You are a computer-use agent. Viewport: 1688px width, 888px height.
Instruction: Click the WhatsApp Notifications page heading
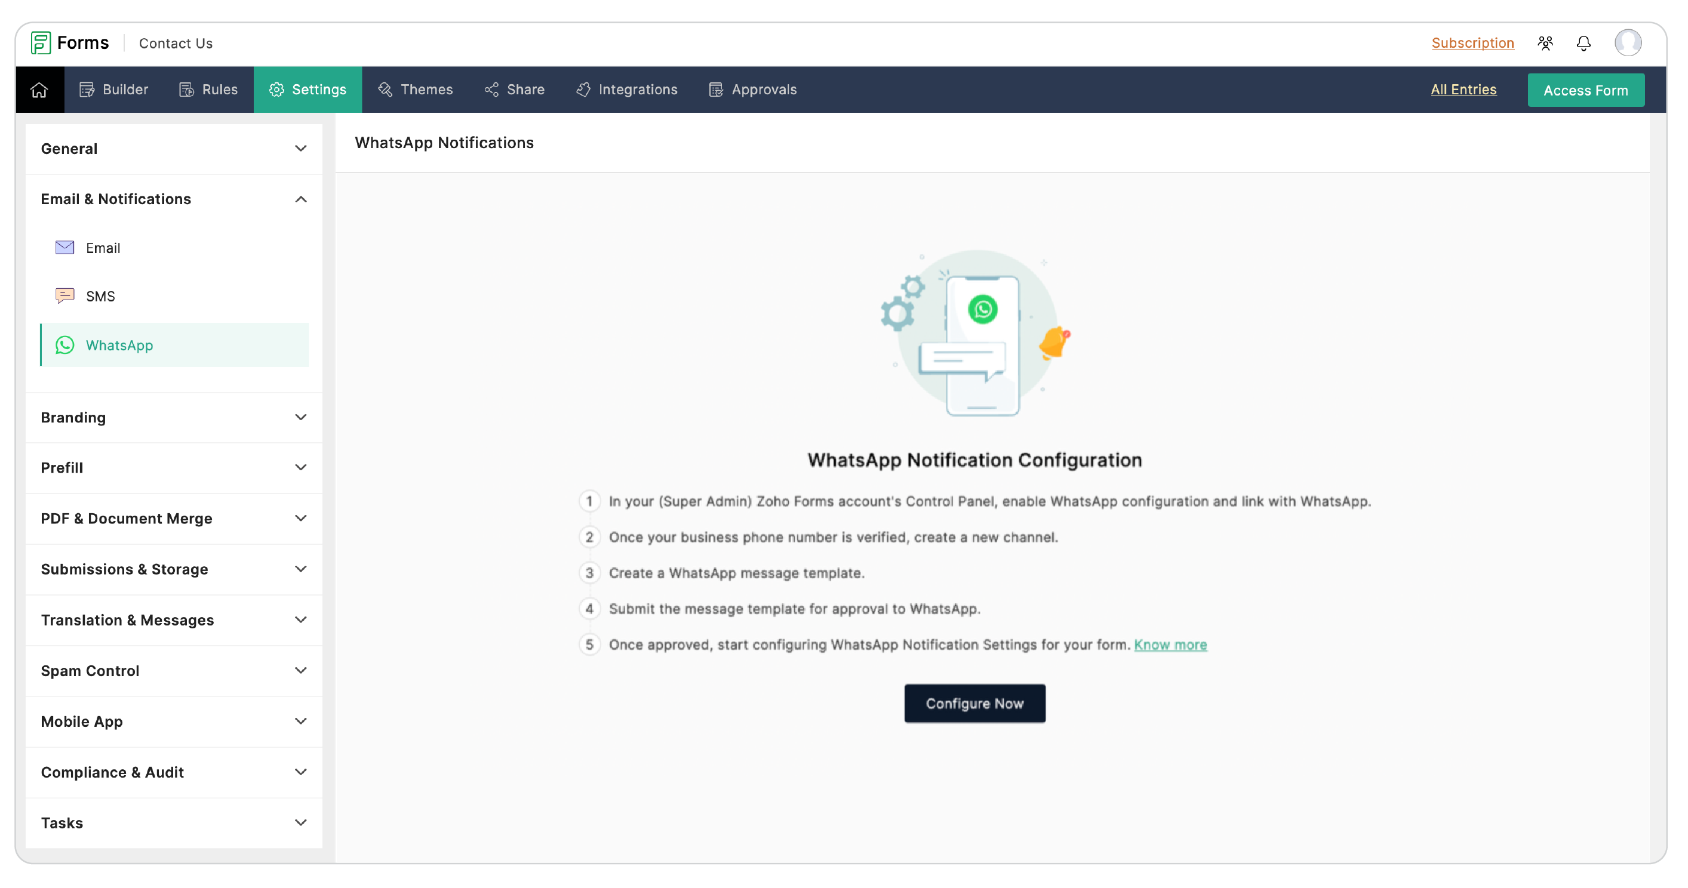tap(444, 143)
